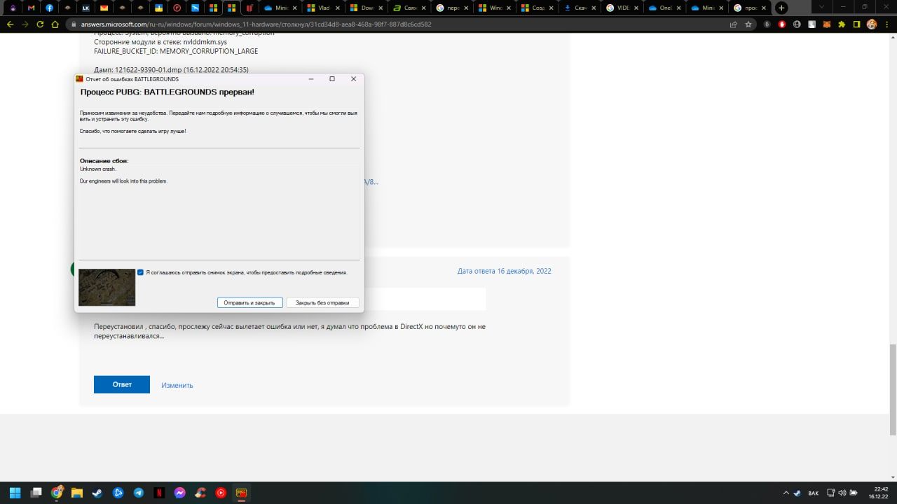Go to the browser home page
Screen dimensions: 897x504
[55, 24]
